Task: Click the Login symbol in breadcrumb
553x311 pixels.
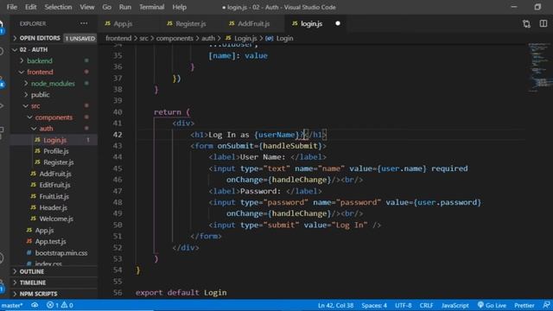Action: point(284,38)
